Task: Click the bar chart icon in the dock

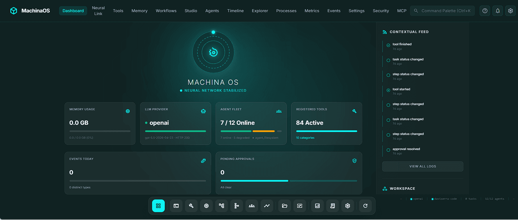Action: [317, 206]
